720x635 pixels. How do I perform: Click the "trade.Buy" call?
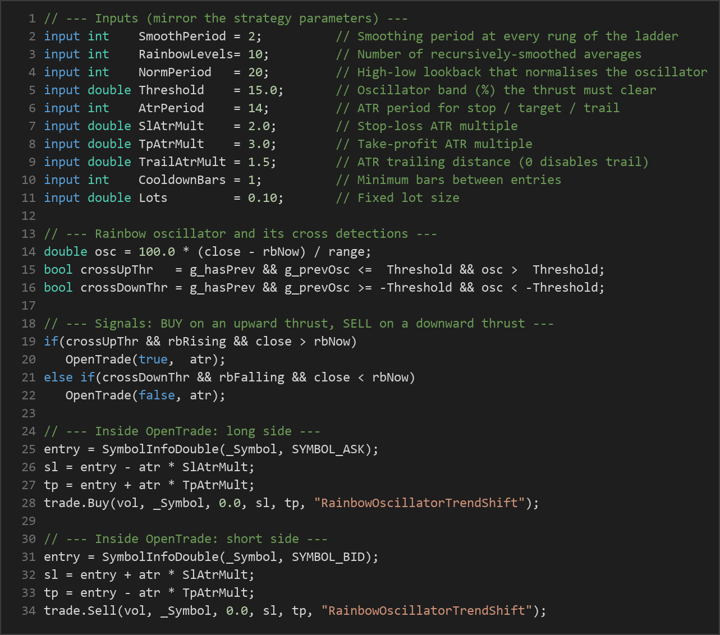pyautogui.click(x=76, y=503)
